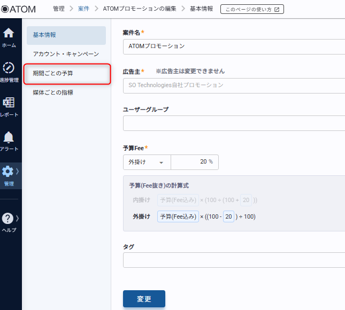The width and height of the screenshot is (345, 310).
Task: Open the Alert bell icon
Action: (x=9, y=137)
